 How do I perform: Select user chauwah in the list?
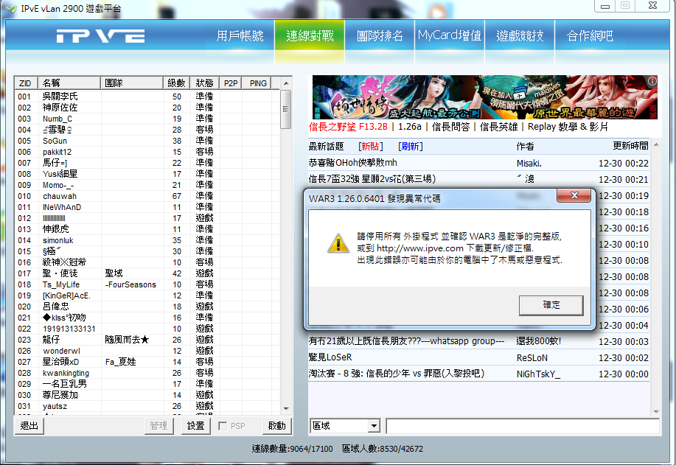[147, 196]
